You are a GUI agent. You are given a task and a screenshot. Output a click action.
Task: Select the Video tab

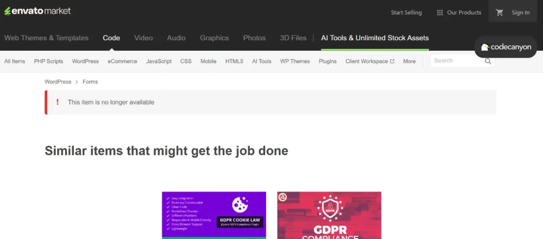(143, 38)
